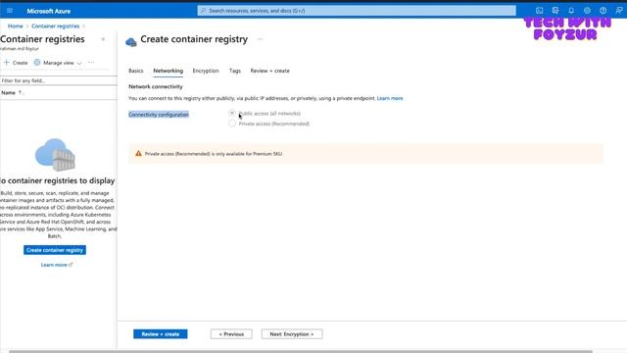The height and width of the screenshot is (353, 627).
Task: Go to Container registries breadcrumb
Action: (x=56, y=26)
